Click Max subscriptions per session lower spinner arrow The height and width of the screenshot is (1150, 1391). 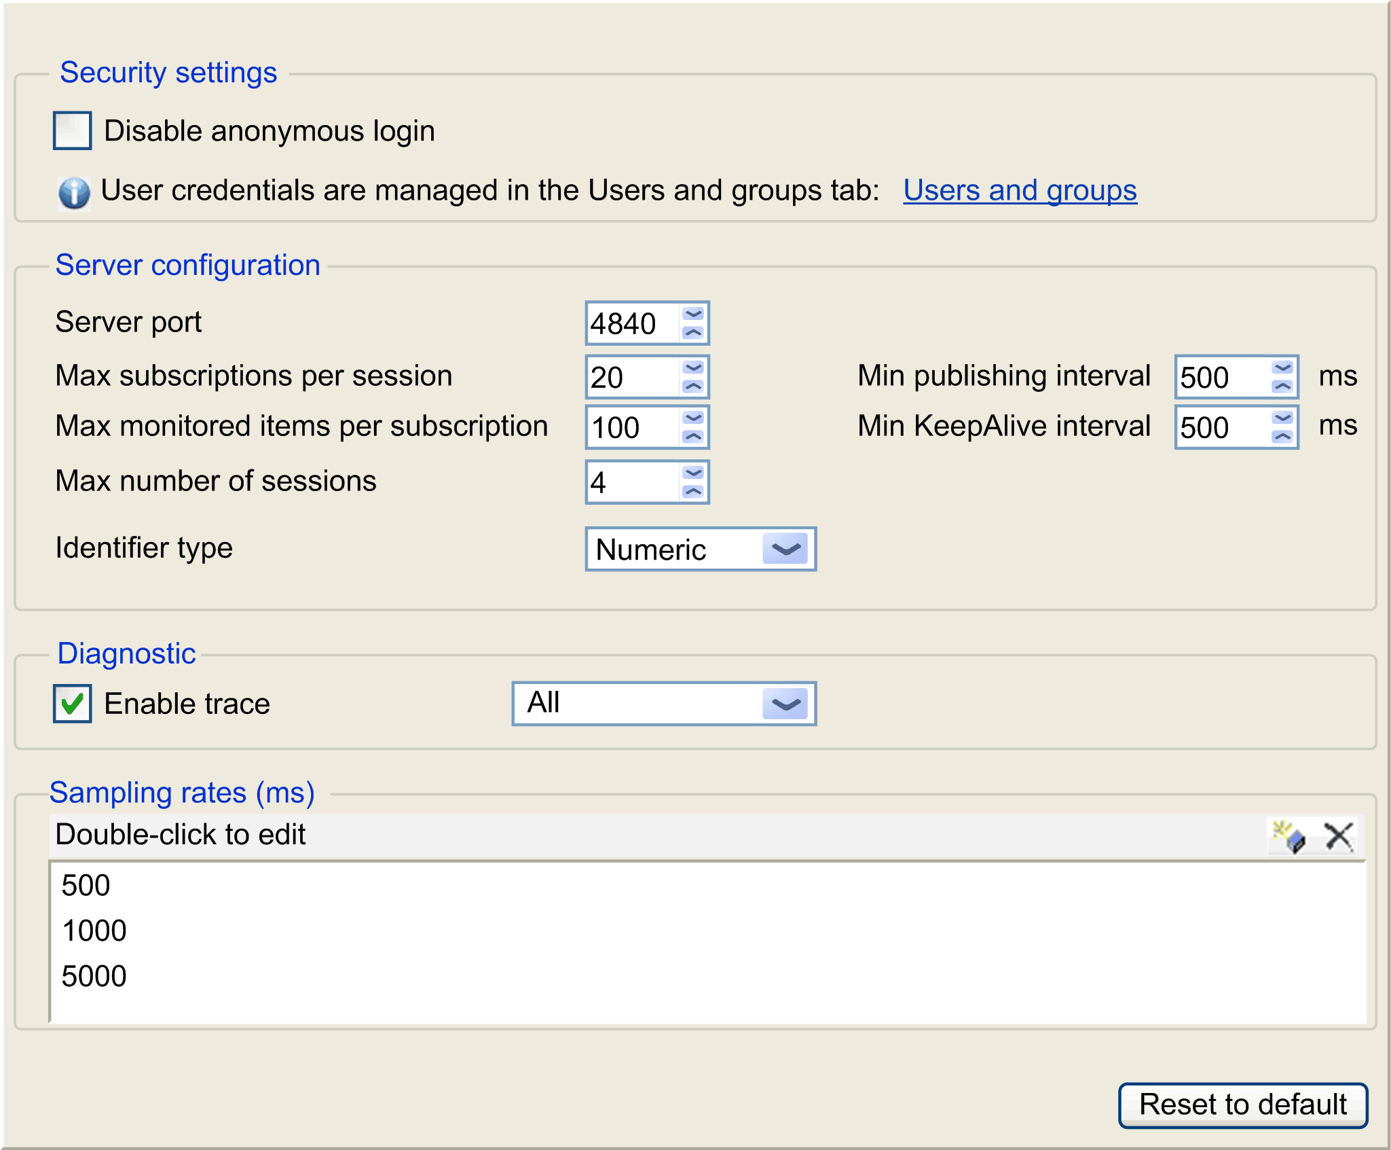[x=693, y=387]
